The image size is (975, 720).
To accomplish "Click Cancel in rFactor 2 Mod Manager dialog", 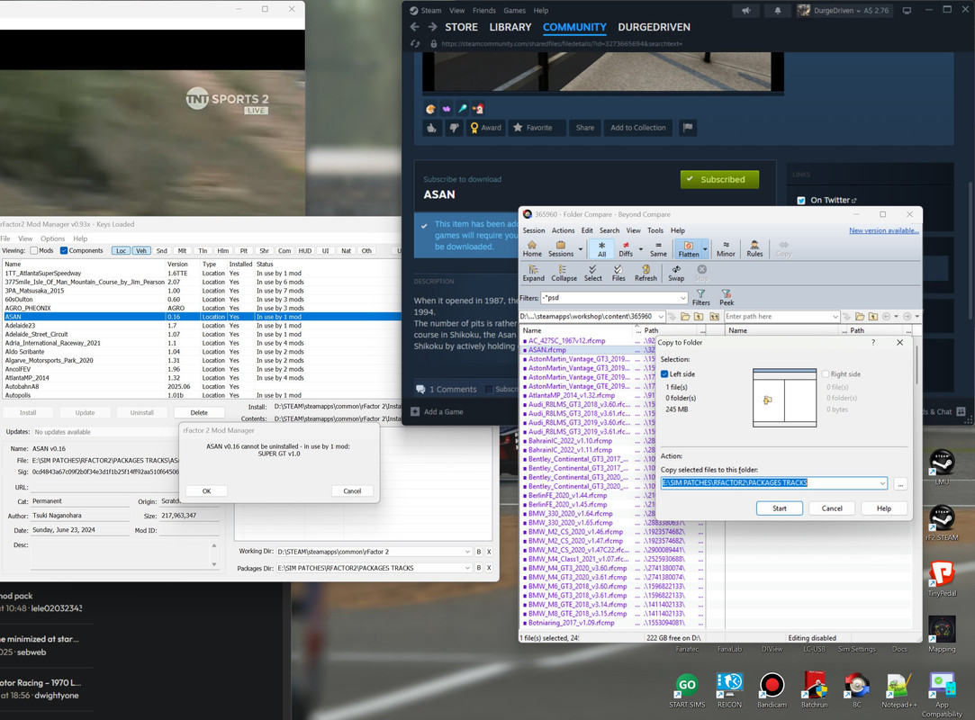I will [352, 491].
